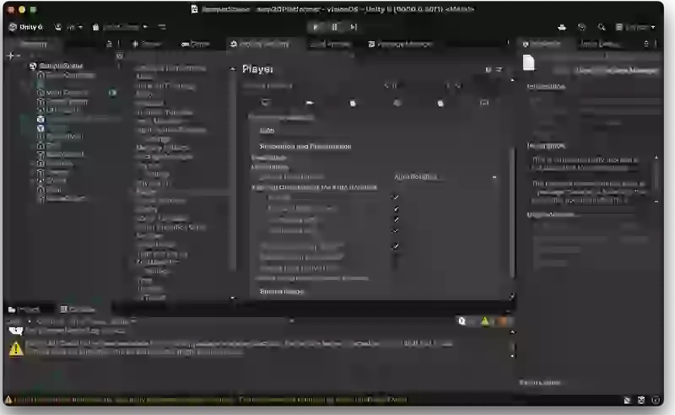
Task: Click the plus icon in the Hierarchy panel
Action: (x=9, y=56)
